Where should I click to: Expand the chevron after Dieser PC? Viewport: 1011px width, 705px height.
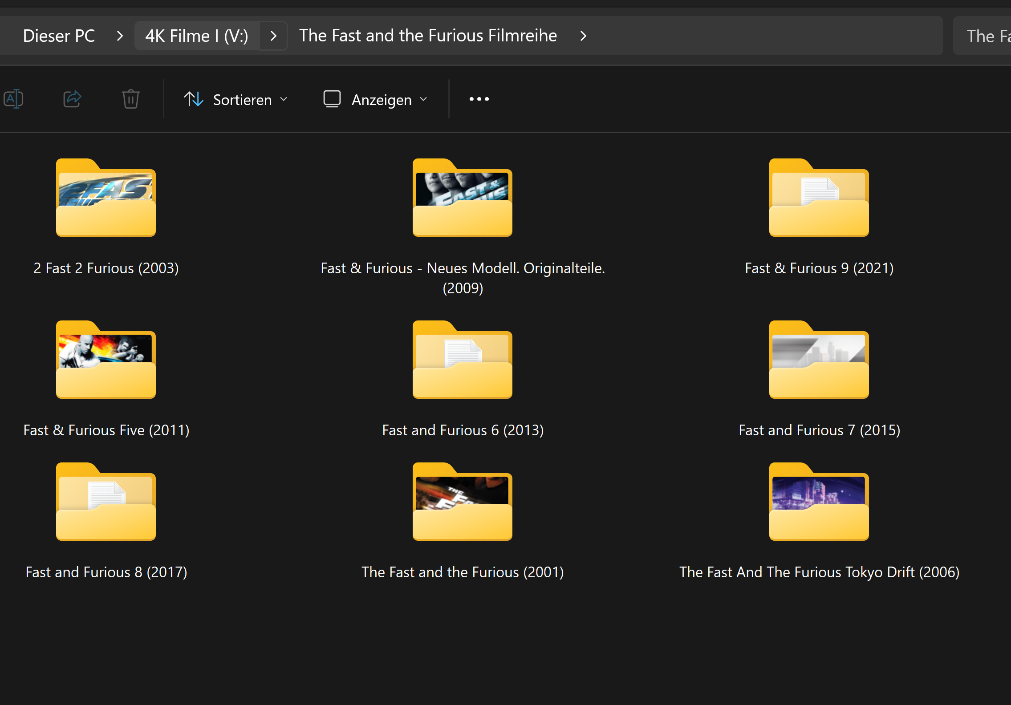119,36
